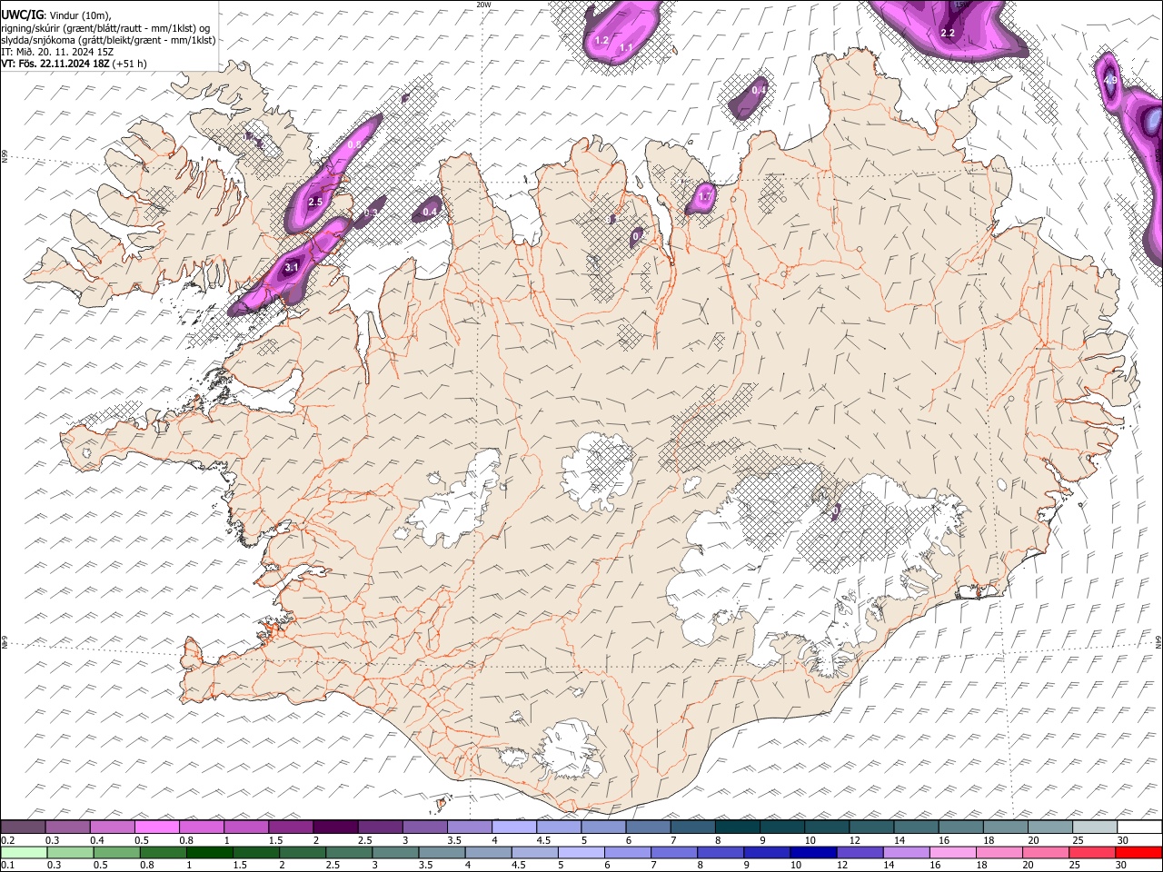The width and height of the screenshot is (1163, 872).
Task: Select the '(+51 h)' forecast offset text
Action: (130, 64)
